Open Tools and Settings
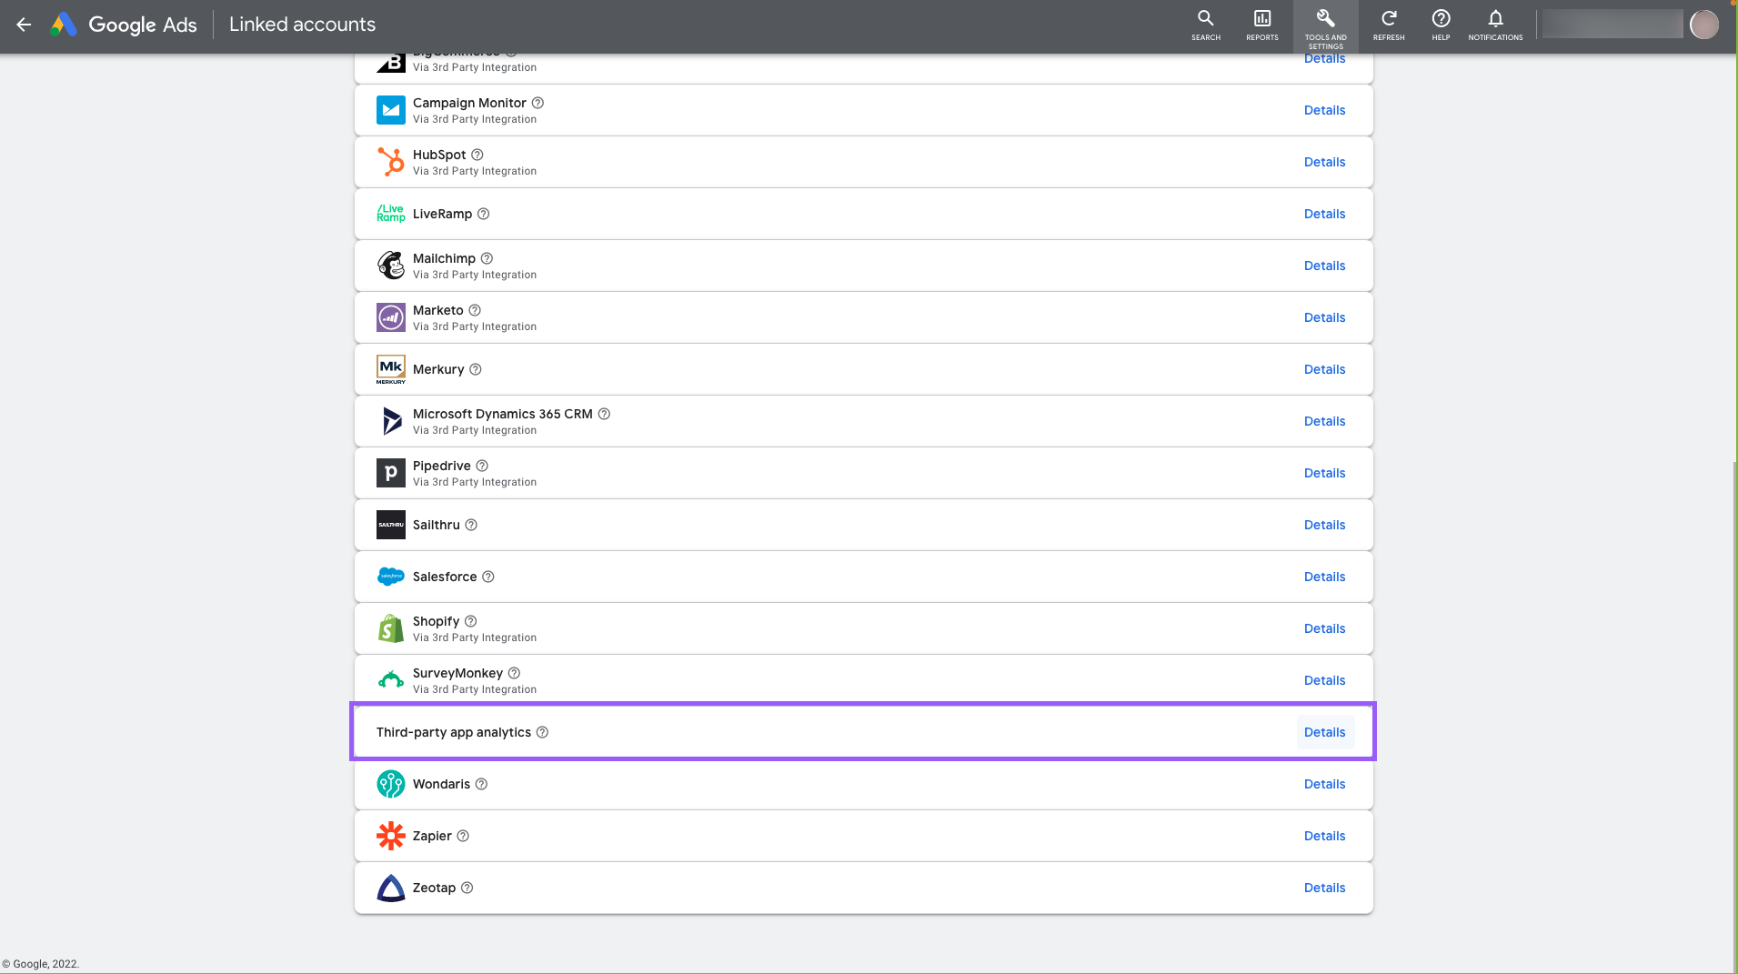The height and width of the screenshot is (974, 1738). [x=1325, y=26]
